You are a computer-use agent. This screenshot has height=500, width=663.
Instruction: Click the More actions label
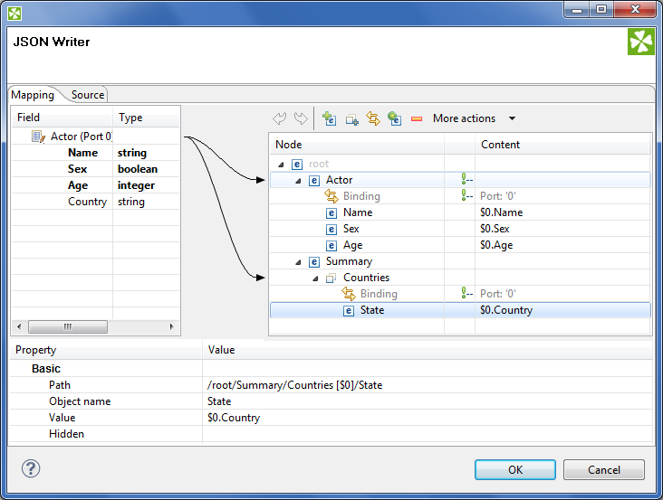tap(464, 118)
